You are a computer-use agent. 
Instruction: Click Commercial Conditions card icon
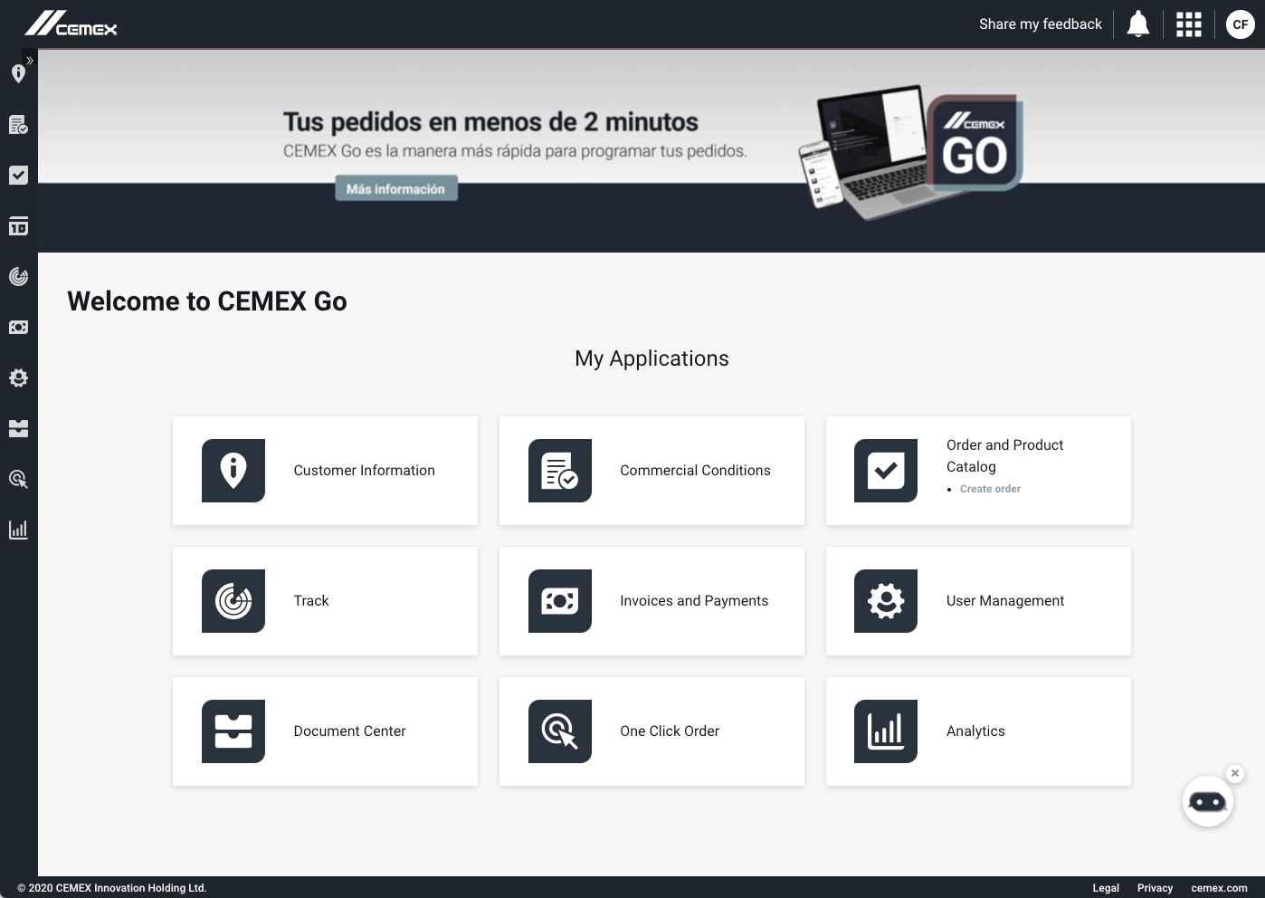point(560,471)
